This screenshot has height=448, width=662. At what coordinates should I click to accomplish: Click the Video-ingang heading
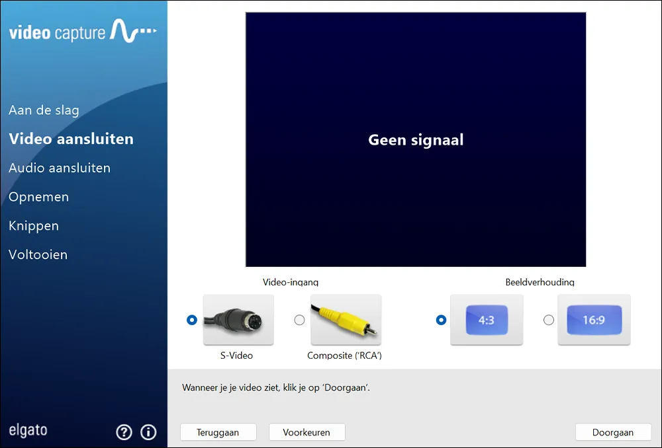(x=291, y=282)
